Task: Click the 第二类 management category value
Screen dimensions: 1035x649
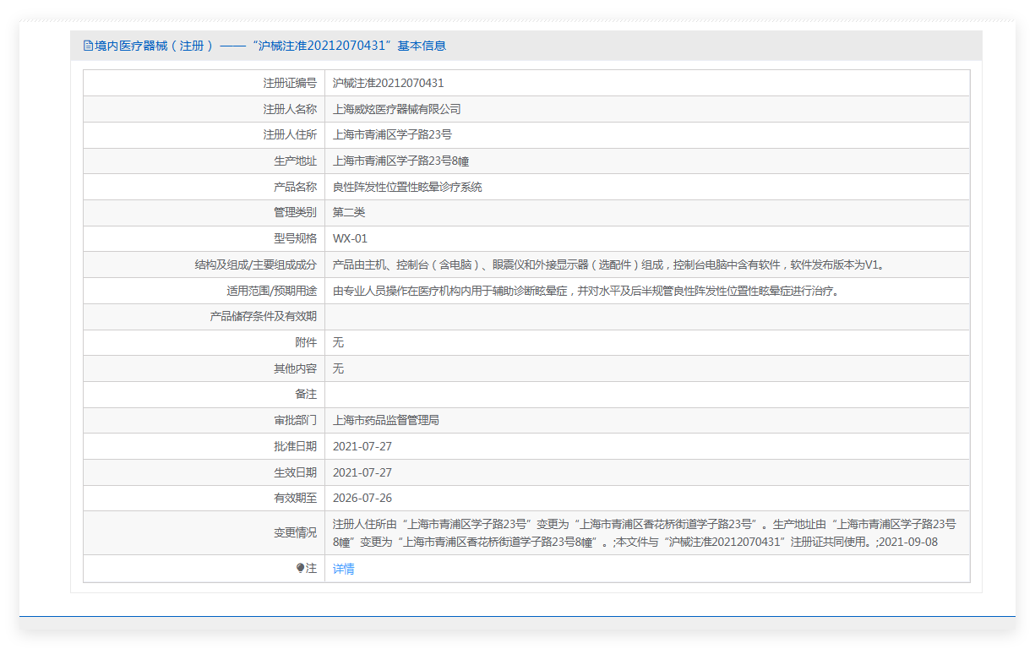Action: (x=349, y=212)
